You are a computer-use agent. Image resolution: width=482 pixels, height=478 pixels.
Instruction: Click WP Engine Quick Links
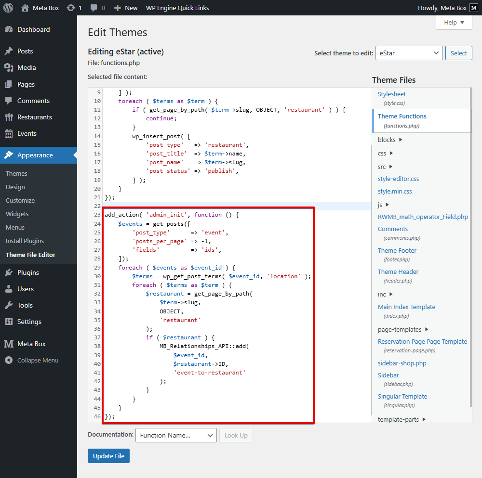[x=177, y=8]
